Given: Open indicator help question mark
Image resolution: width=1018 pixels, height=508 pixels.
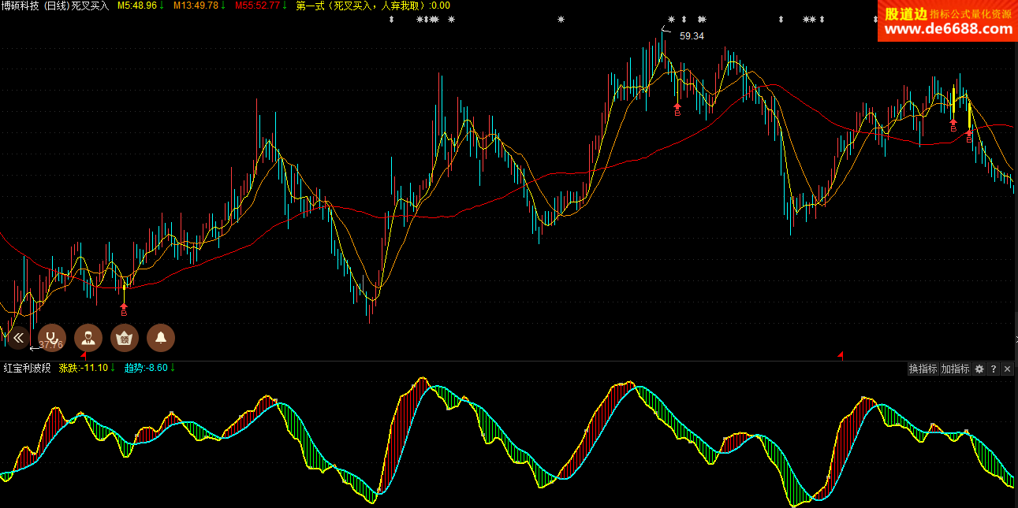Looking at the screenshot, I should pos(994,369).
